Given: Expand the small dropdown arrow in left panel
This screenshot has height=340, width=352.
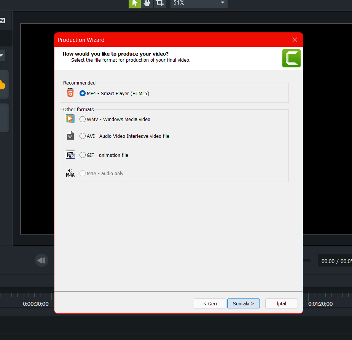Looking at the screenshot, I should [2, 55].
